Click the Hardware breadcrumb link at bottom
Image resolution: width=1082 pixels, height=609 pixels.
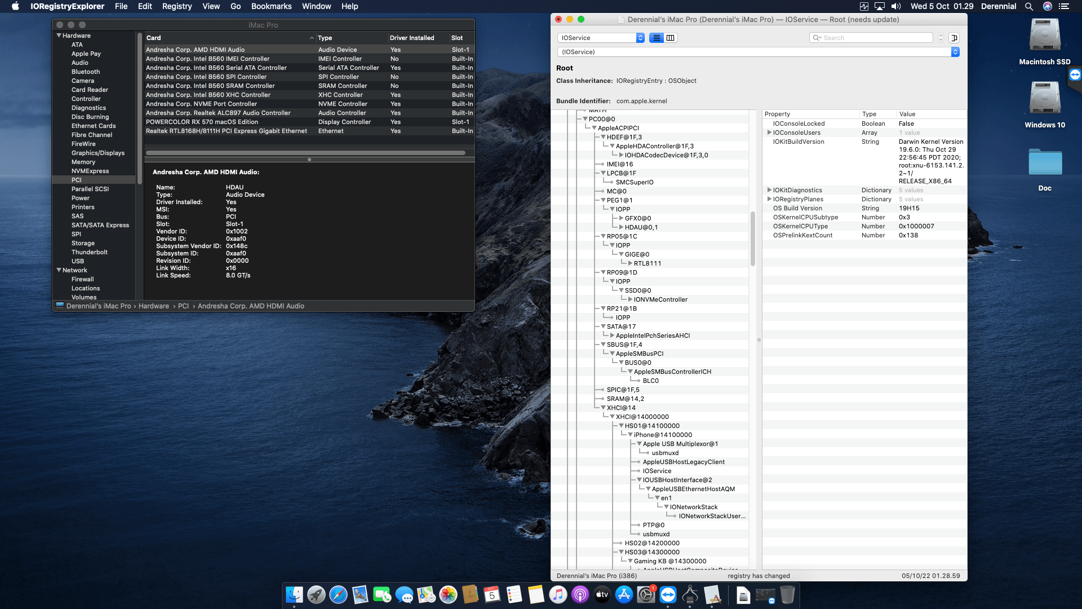tap(154, 306)
